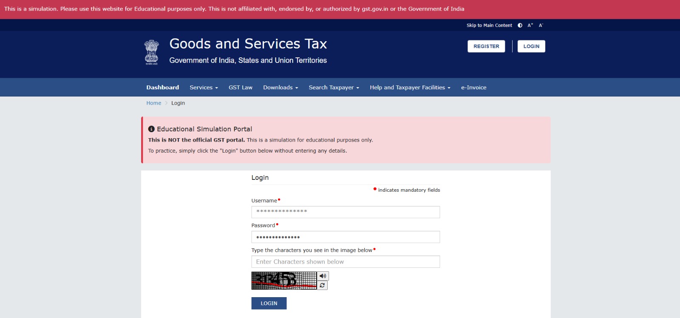Follow the Skip to Main Content link

(489, 26)
